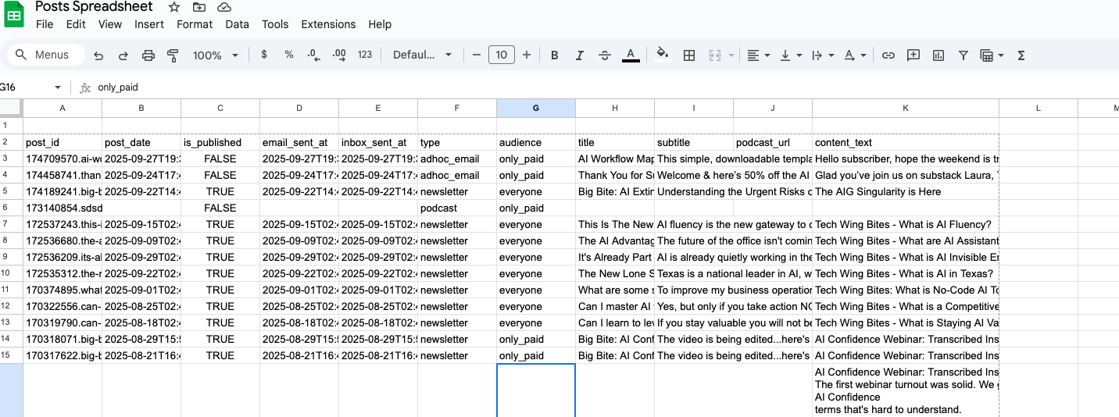This screenshot has height=417, width=1119.
Task: Select row 6 header
Action: click(12, 208)
